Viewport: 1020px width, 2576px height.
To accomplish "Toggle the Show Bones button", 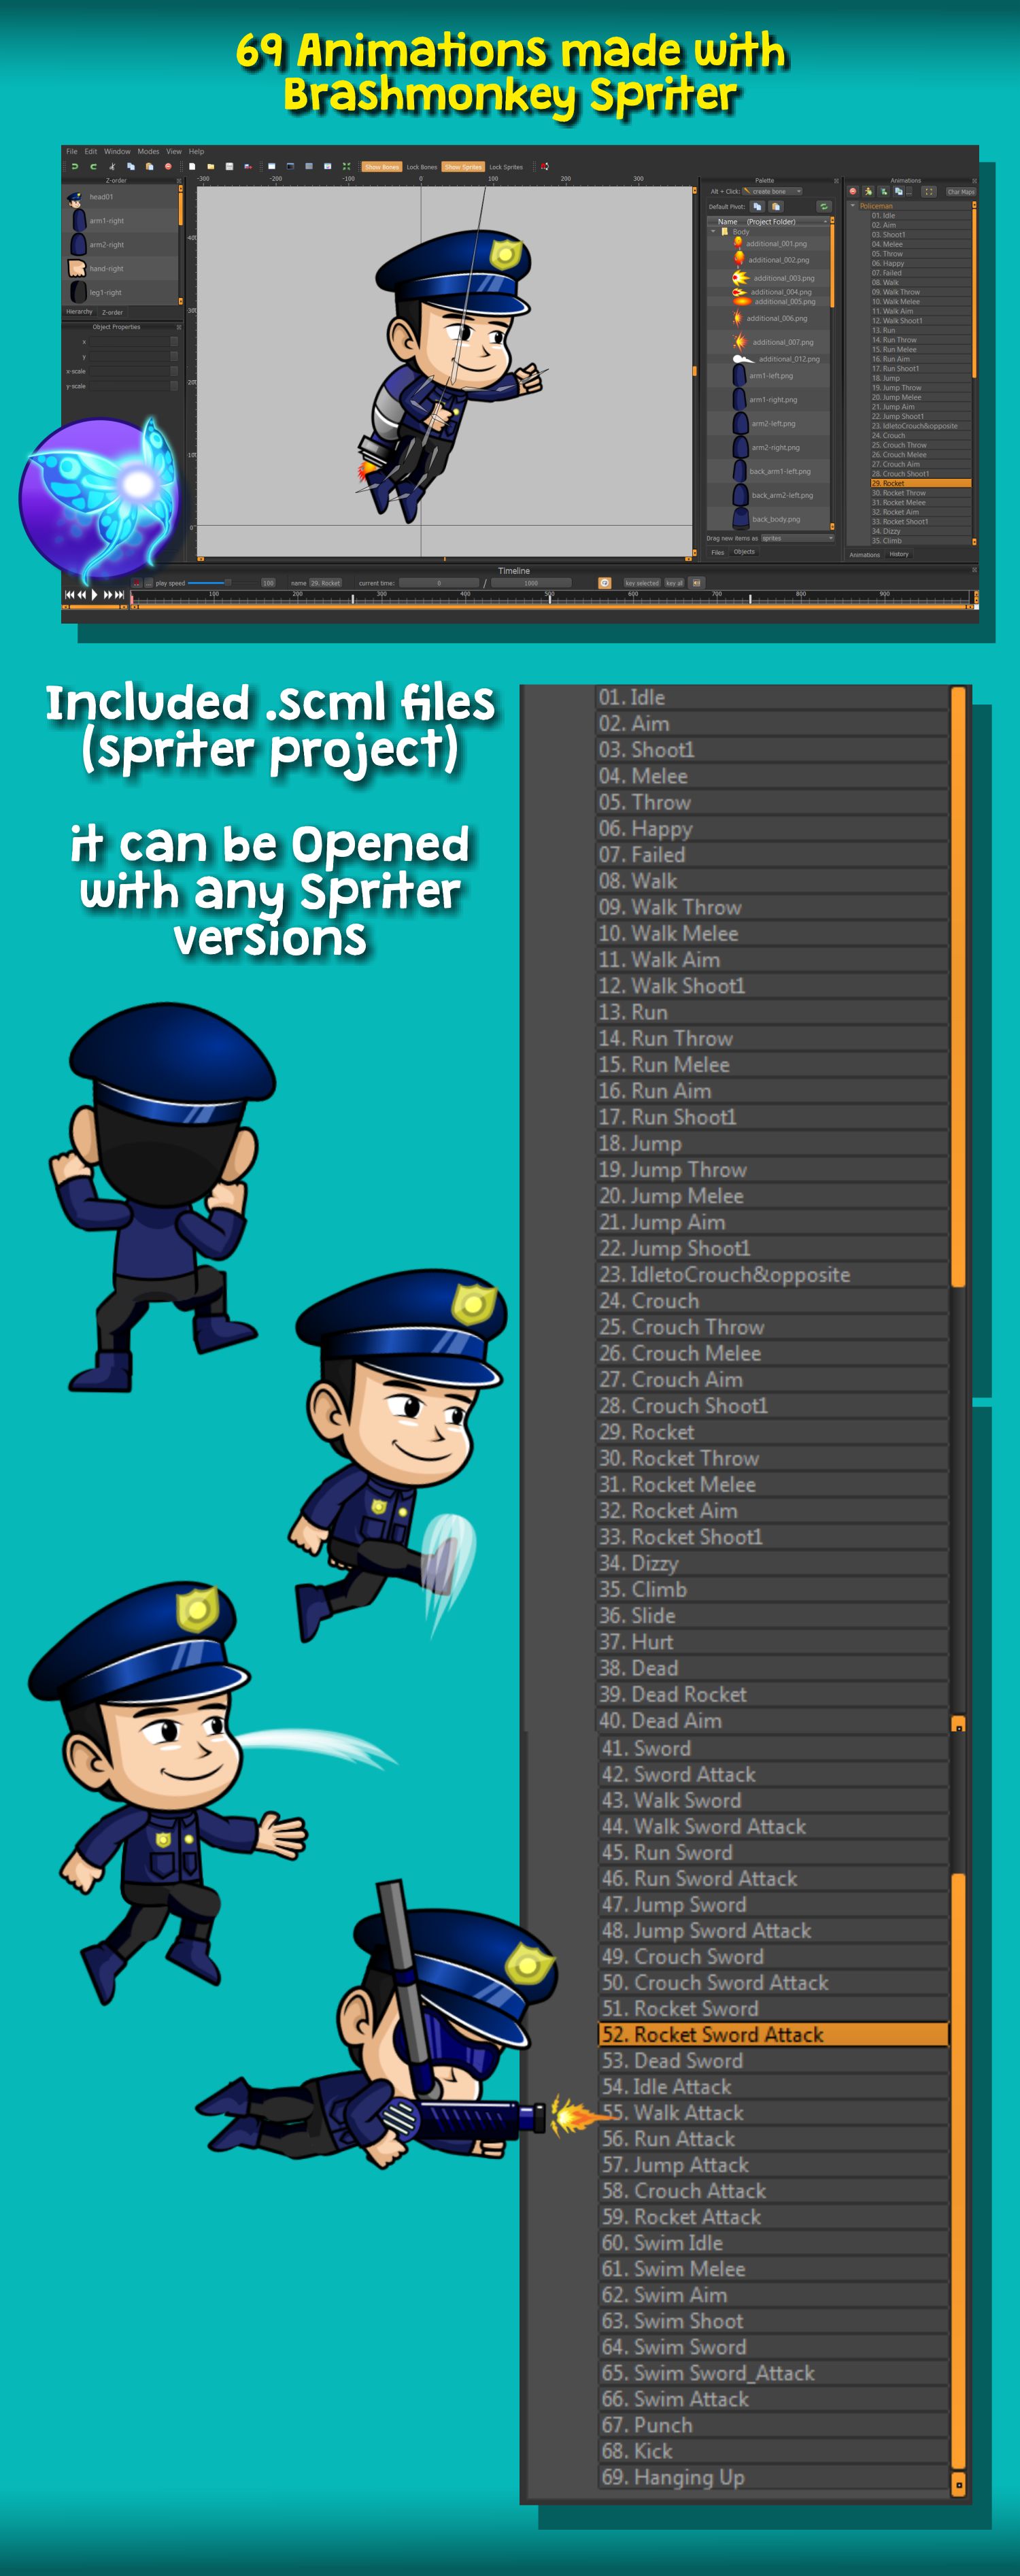I will 381,167.
